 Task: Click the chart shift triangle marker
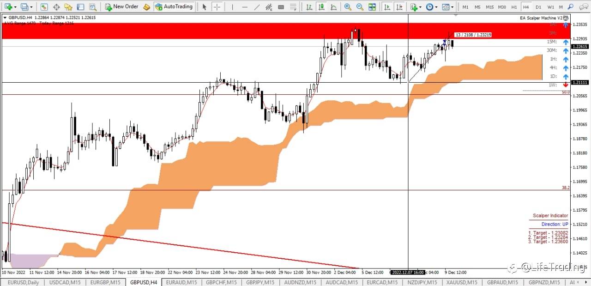coord(456,15)
